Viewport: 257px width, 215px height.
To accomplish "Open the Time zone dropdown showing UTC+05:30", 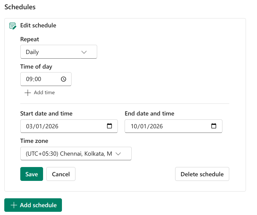I will coord(76,154).
